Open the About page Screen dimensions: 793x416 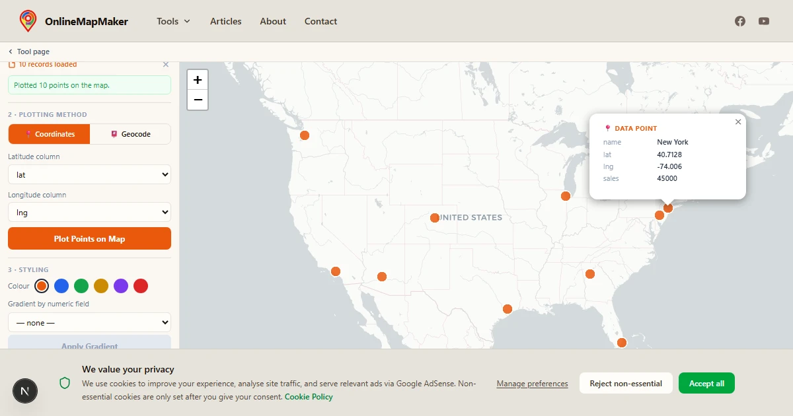pyautogui.click(x=273, y=21)
